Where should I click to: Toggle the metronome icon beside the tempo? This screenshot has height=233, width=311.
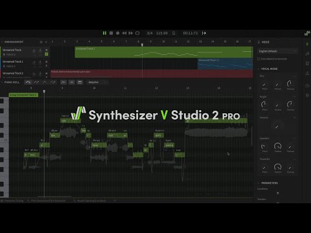click(174, 33)
